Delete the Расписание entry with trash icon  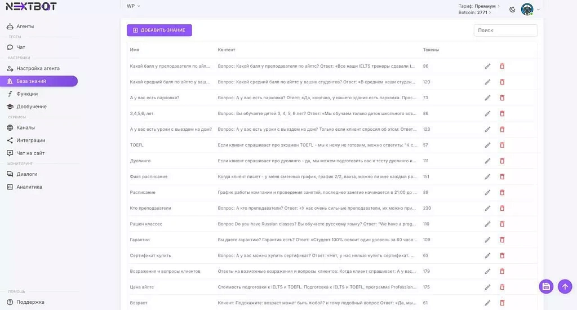(x=502, y=192)
